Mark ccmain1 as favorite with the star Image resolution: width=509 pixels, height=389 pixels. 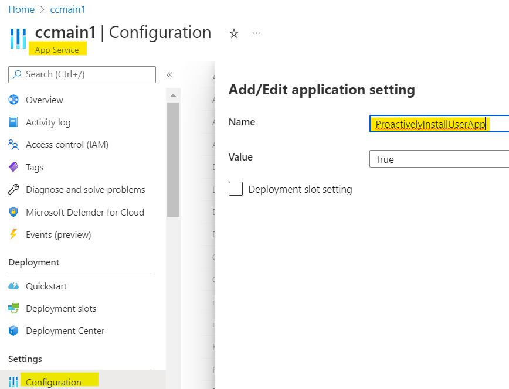[x=234, y=34]
